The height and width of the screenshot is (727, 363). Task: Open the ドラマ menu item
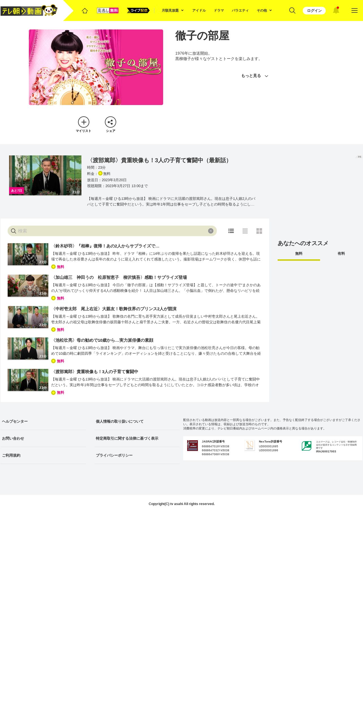tap(219, 10)
